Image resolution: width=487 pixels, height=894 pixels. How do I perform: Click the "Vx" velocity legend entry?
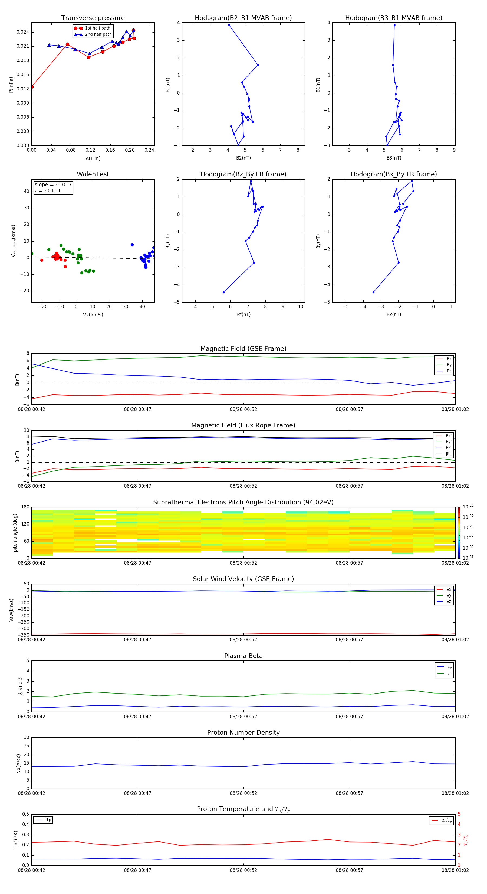pos(444,589)
